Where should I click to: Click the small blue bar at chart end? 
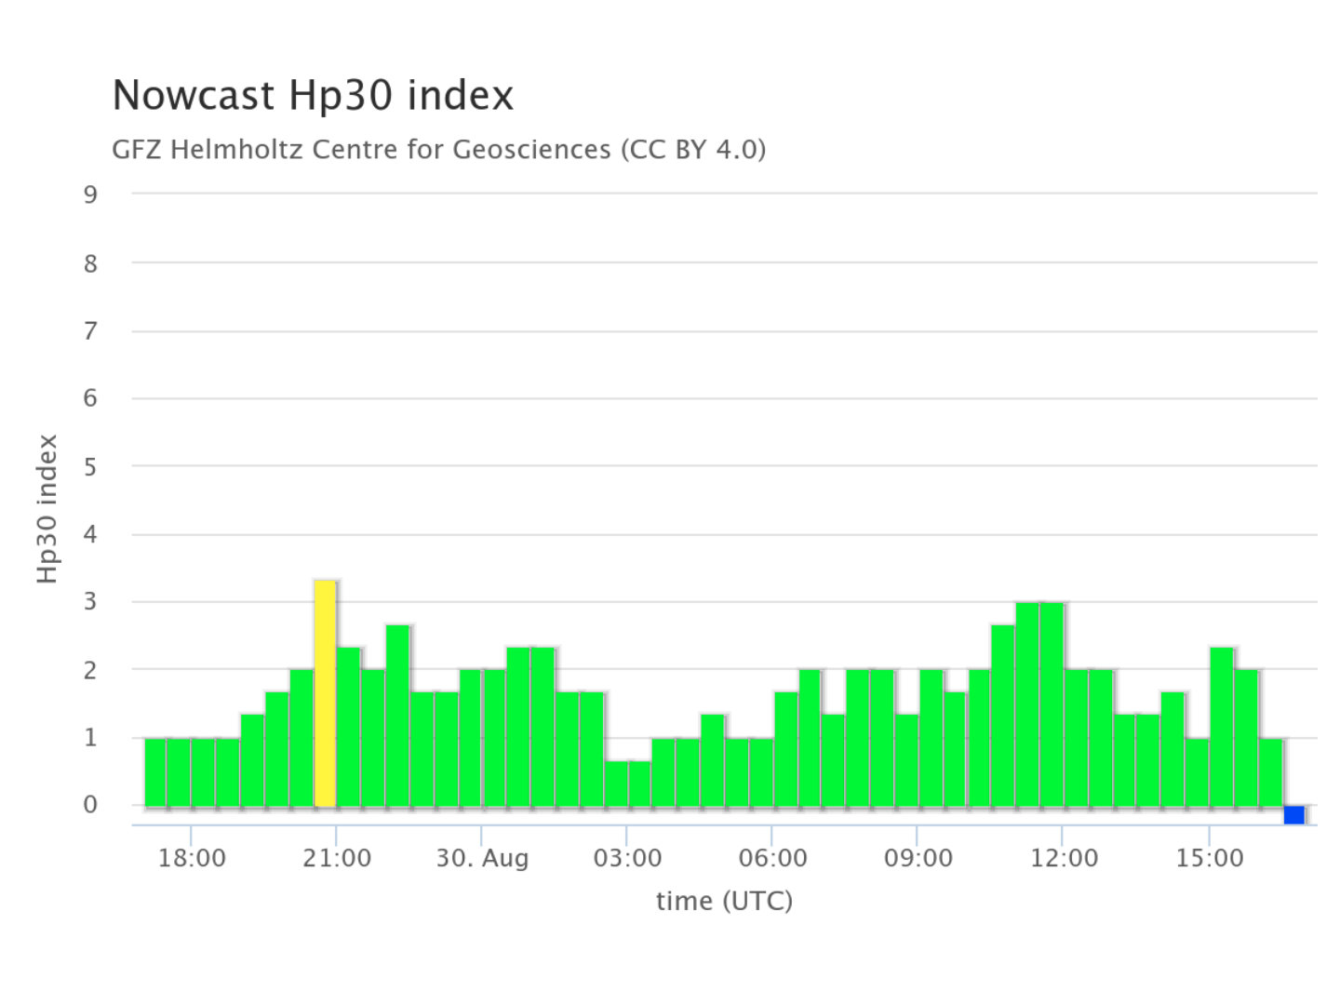coord(1293,815)
